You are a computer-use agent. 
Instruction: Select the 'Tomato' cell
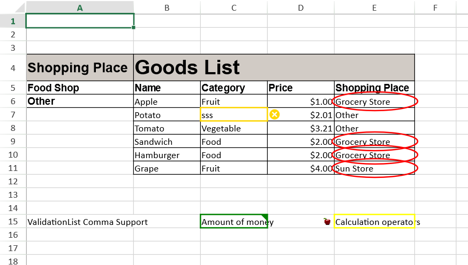tap(167, 128)
